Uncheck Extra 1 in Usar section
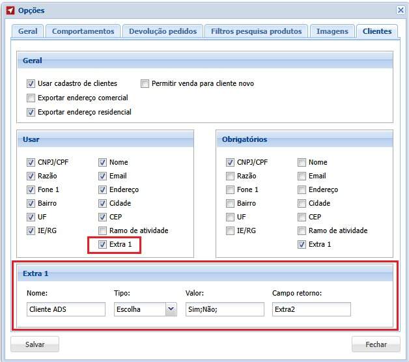The image size is (409, 362). [x=102, y=245]
